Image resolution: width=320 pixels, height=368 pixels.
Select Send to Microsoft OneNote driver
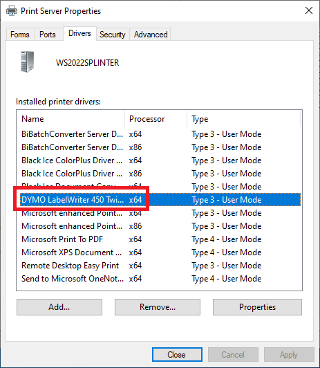pos(159,279)
